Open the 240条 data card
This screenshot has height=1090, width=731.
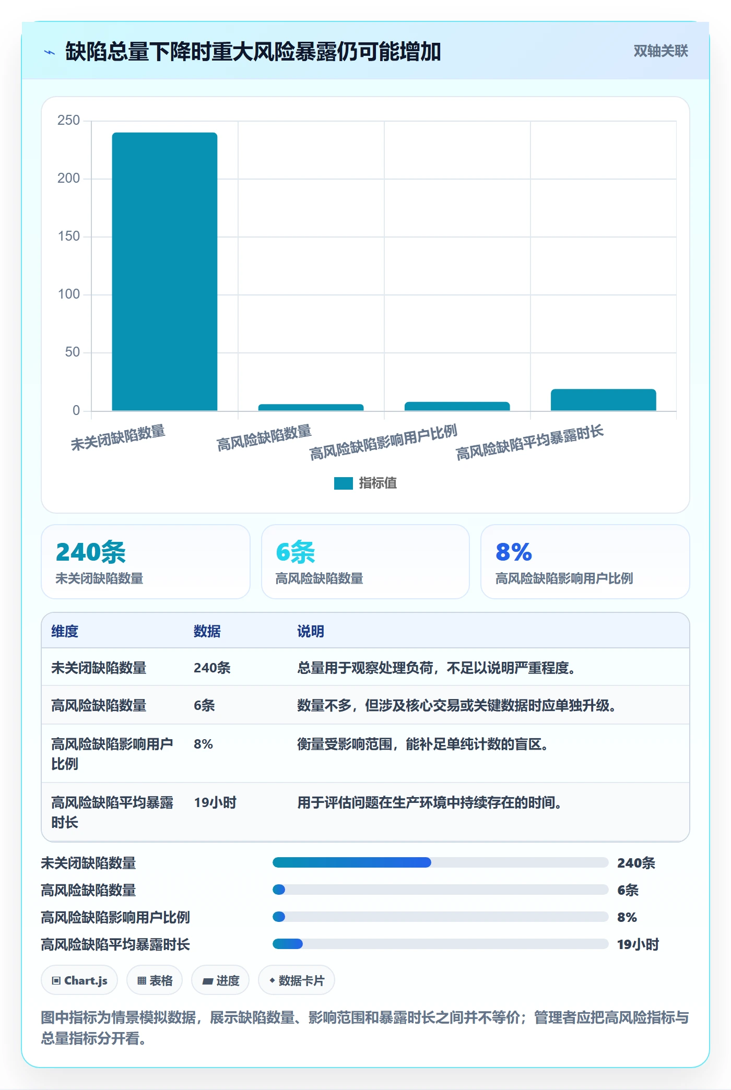point(146,562)
